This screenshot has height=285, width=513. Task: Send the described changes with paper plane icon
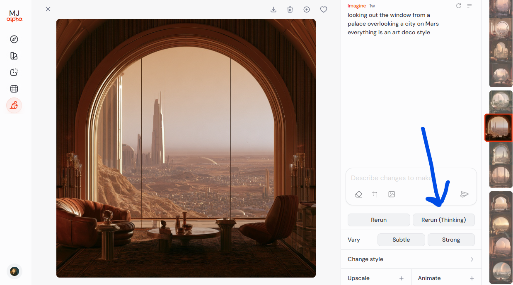(465, 194)
